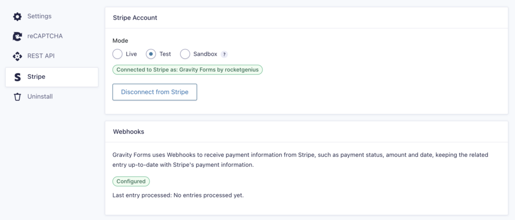515x220 pixels.
Task: Open the Sandbox mode help tooltip icon
Action: click(x=224, y=54)
